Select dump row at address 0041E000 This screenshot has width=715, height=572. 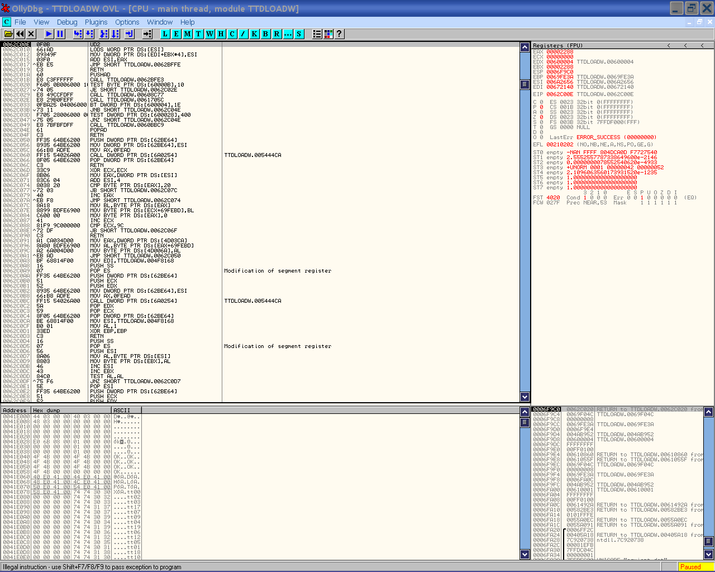(x=71, y=417)
